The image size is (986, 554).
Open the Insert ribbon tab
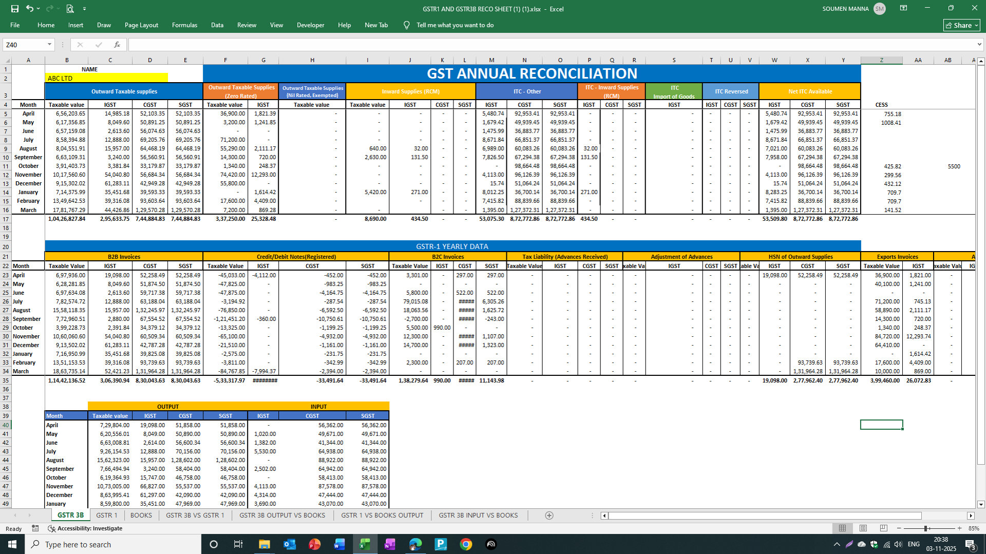(75, 25)
